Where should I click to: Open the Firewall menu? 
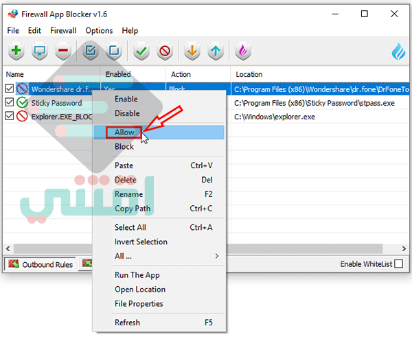click(63, 30)
